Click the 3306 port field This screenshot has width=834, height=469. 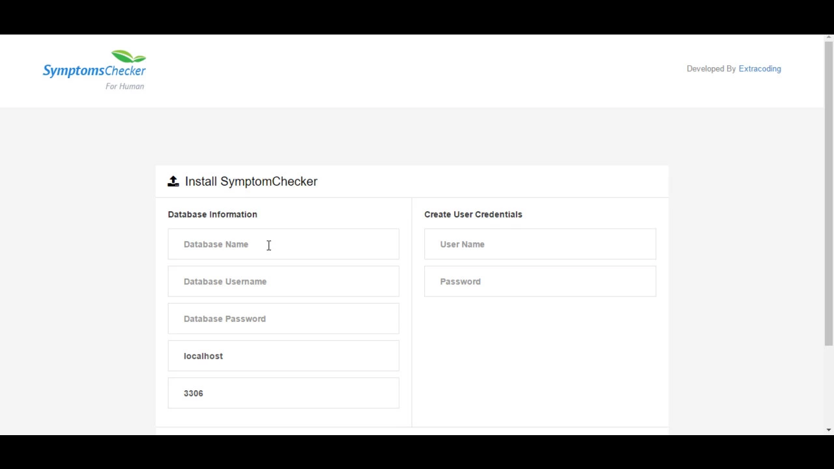click(x=283, y=393)
